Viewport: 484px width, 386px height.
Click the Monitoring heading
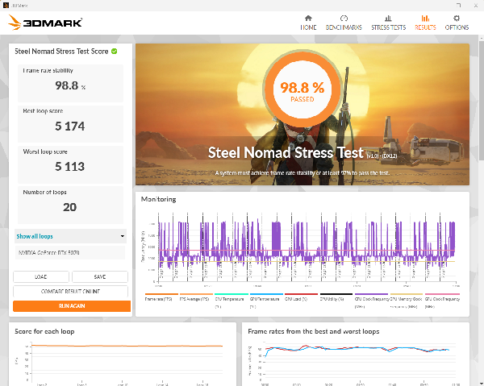158,199
